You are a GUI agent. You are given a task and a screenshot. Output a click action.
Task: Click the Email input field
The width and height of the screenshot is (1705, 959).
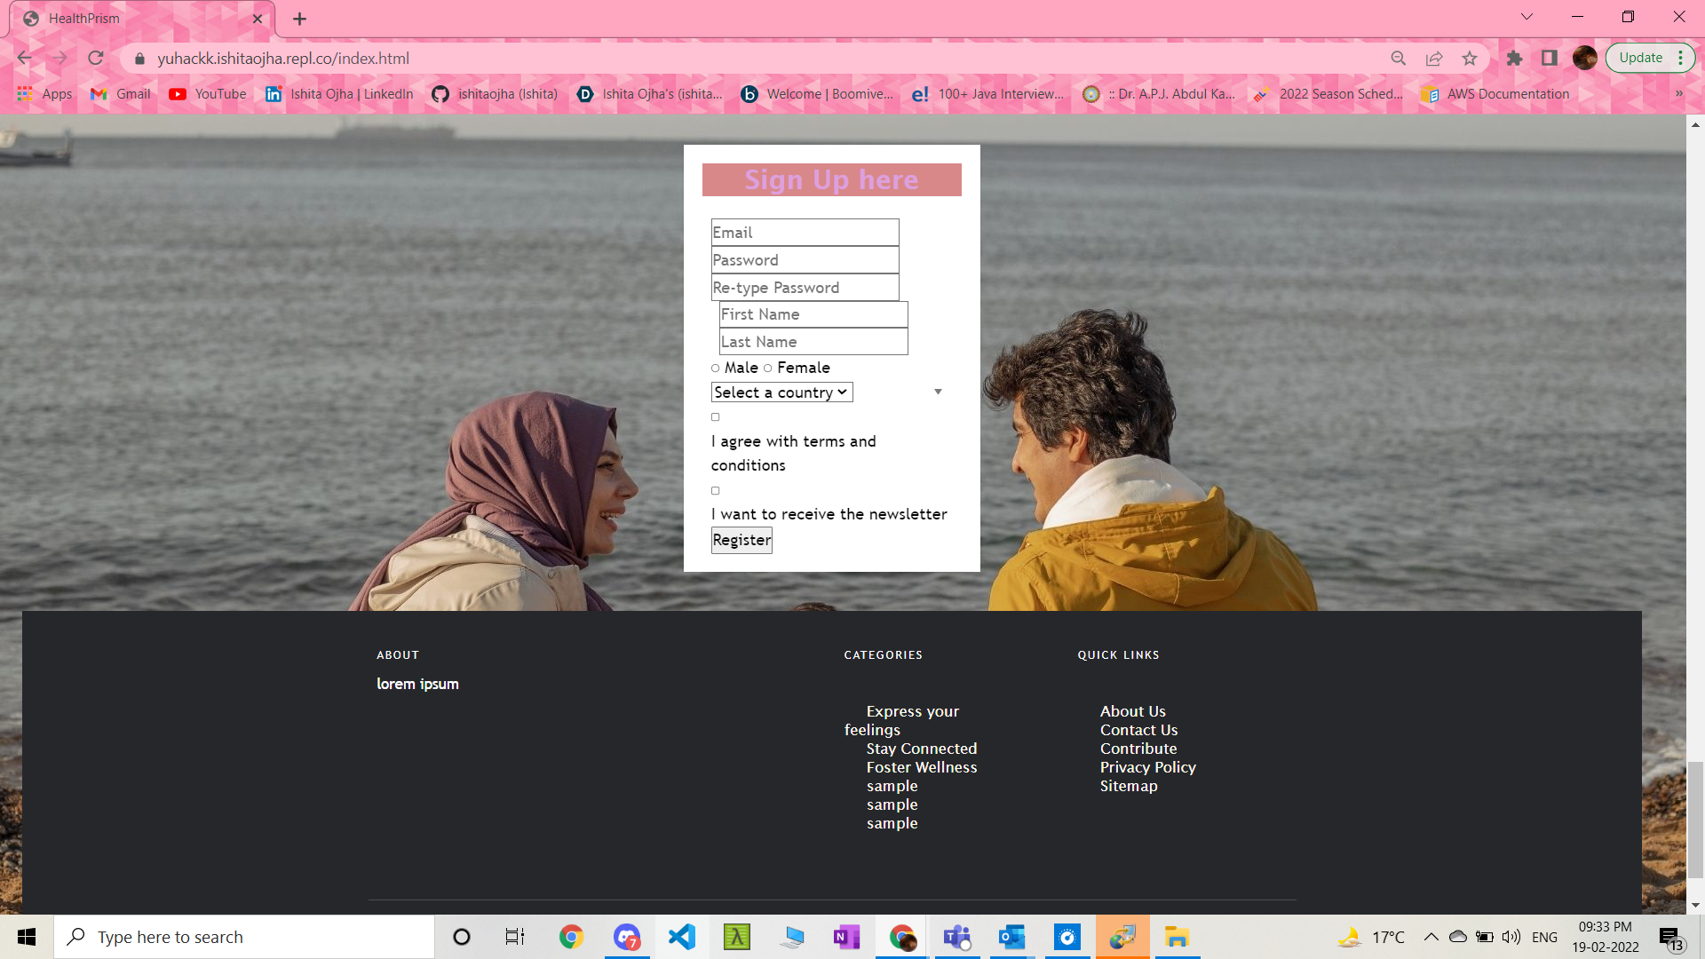pyautogui.click(x=805, y=233)
